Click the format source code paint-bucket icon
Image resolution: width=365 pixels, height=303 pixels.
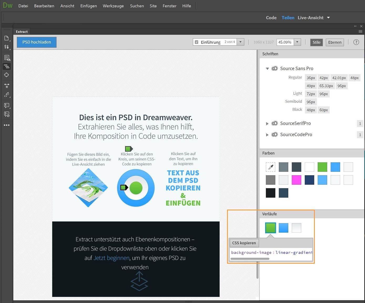click(x=7, y=95)
